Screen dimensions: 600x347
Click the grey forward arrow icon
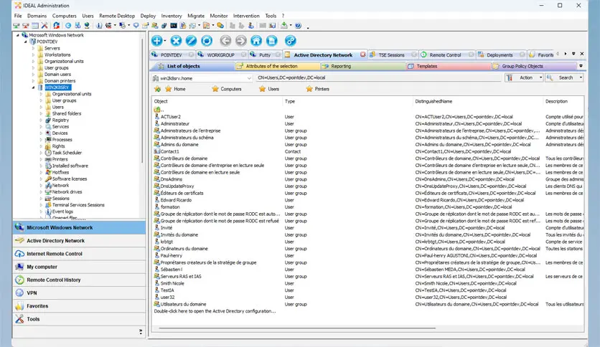(241, 41)
